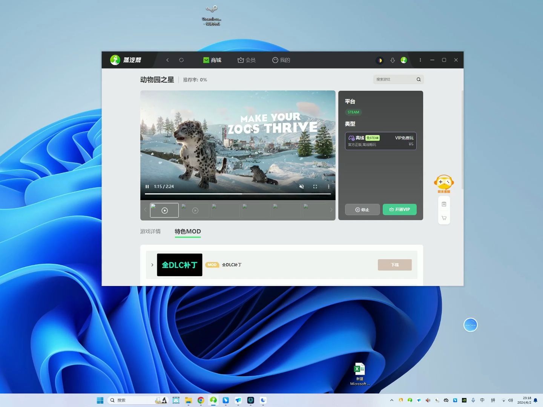The width and height of the screenshot is (543, 407).
Task: Switch to 特色MOD tab
Action: click(x=188, y=231)
